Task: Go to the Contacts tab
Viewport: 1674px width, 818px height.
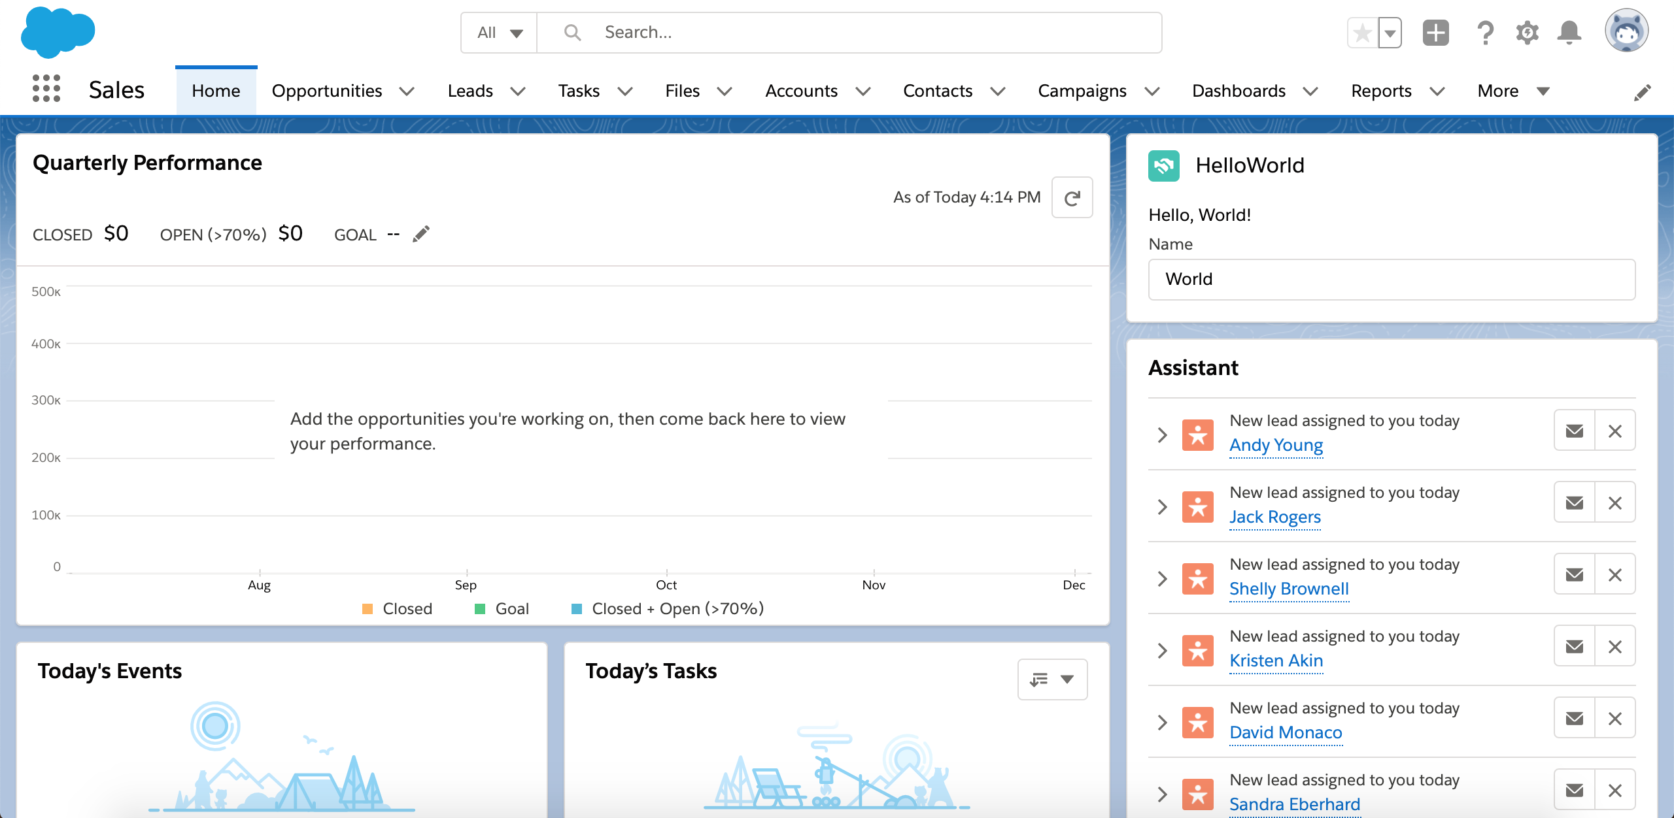Action: tap(938, 91)
